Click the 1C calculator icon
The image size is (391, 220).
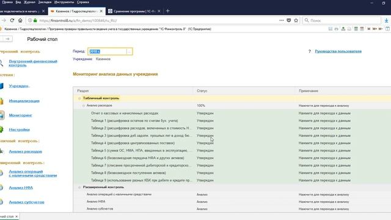356,29
